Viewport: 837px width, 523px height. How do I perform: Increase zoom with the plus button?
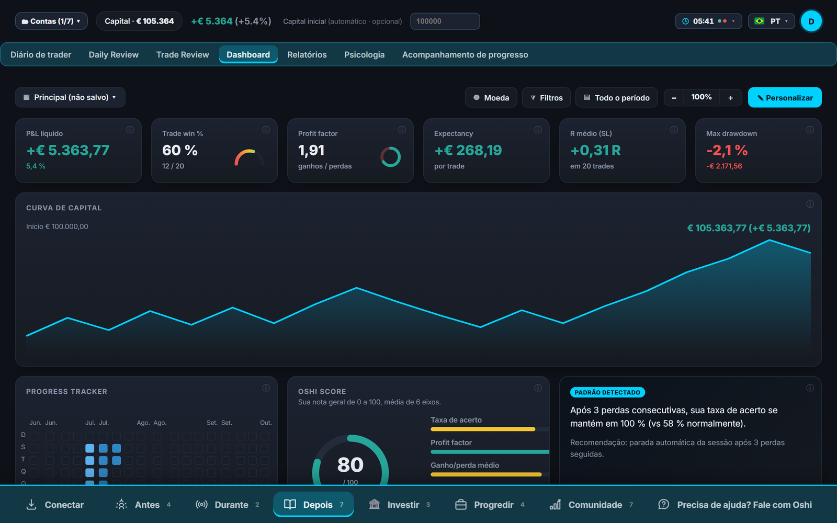pyautogui.click(x=731, y=98)
